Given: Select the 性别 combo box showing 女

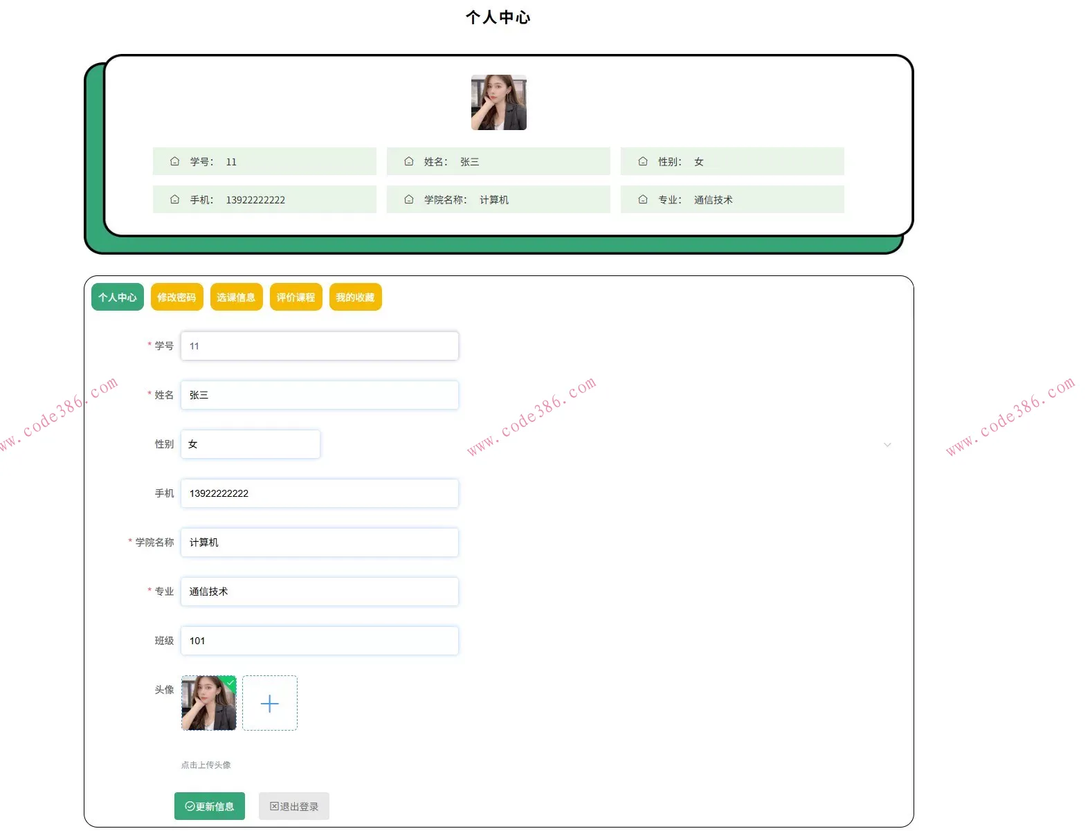Looking at the screenshot, I should point(251,444).
